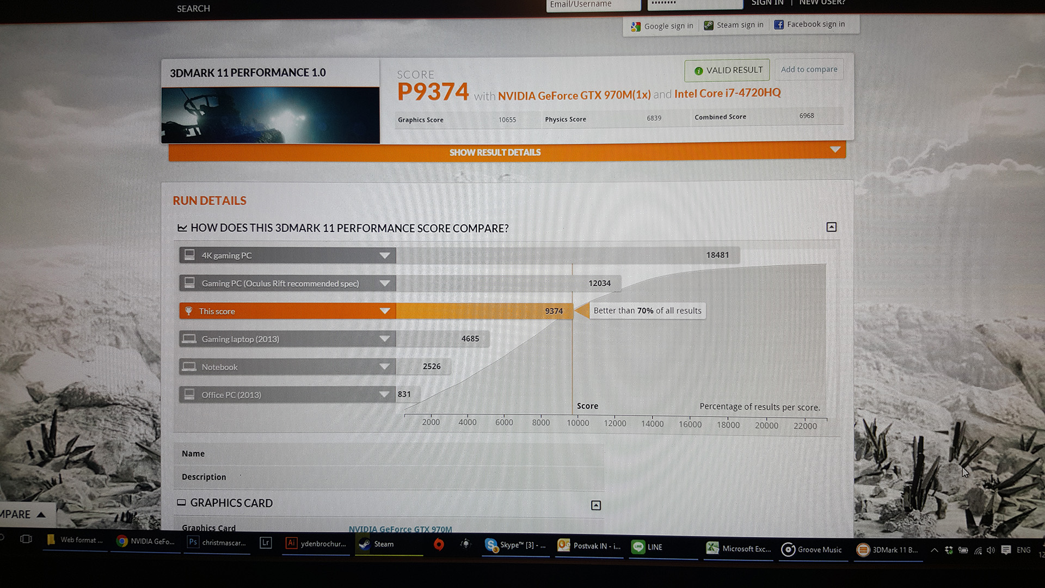Switch to the 3DMark 11 taskbar window
This screenshot has width=1045, height=588.
(888, 550)
